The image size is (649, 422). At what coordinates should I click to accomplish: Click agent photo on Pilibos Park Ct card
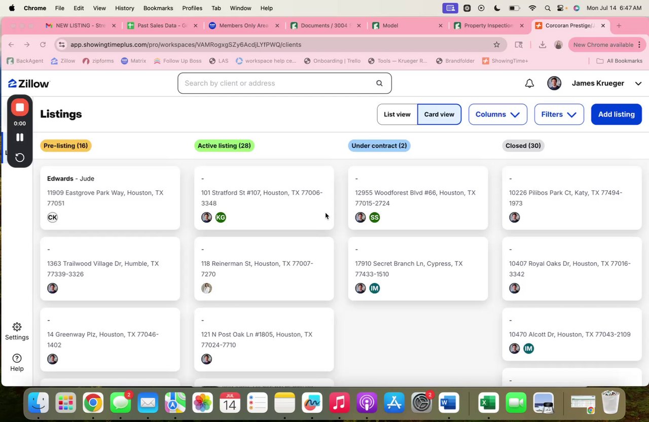point(515,217)
